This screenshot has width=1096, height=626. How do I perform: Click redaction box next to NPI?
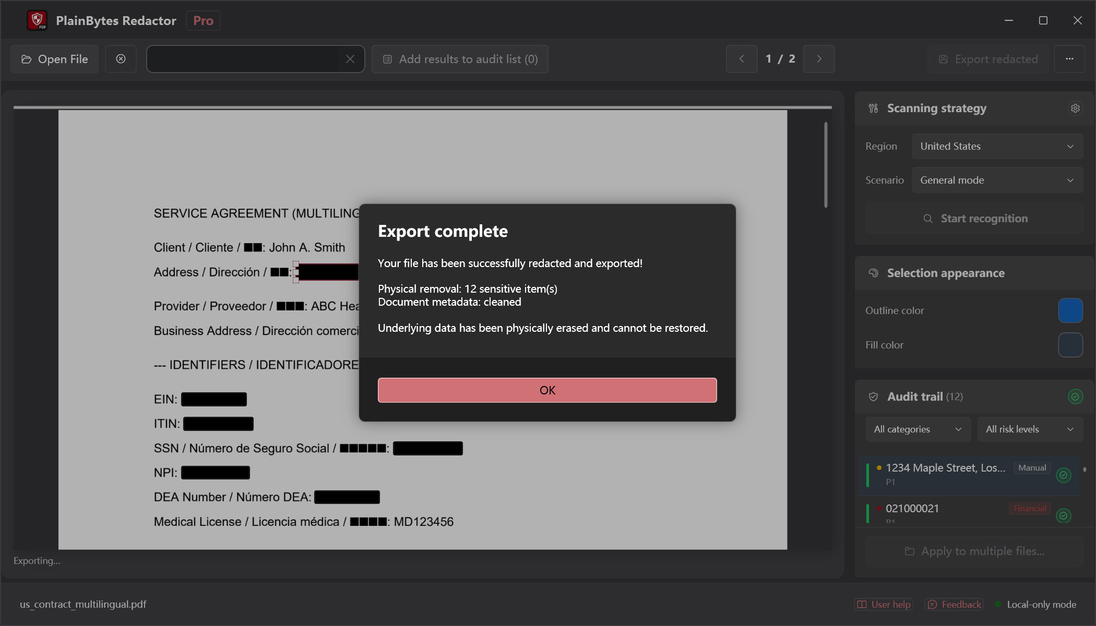point(216,473)
